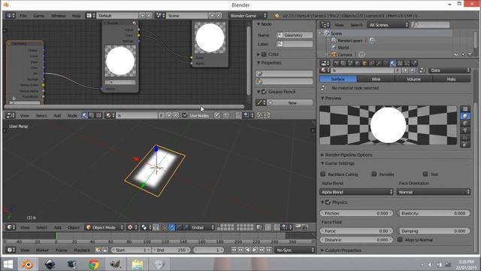Click the node Name field showing Geometry

click(x=295, y=35)
